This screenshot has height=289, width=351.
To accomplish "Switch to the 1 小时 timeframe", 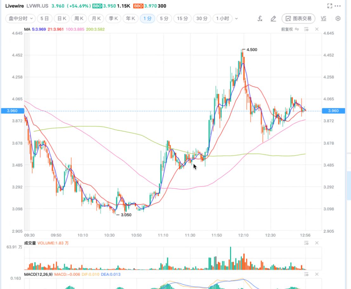I will (x=223, y=18).
